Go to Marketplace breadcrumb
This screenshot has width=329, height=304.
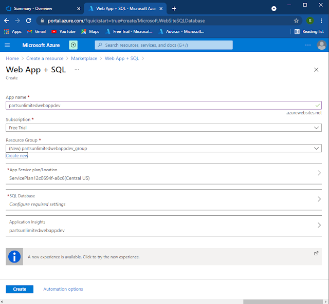point(84,58)
